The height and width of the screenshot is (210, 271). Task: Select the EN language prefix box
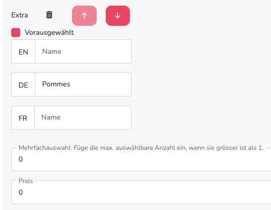coord(23,52)
